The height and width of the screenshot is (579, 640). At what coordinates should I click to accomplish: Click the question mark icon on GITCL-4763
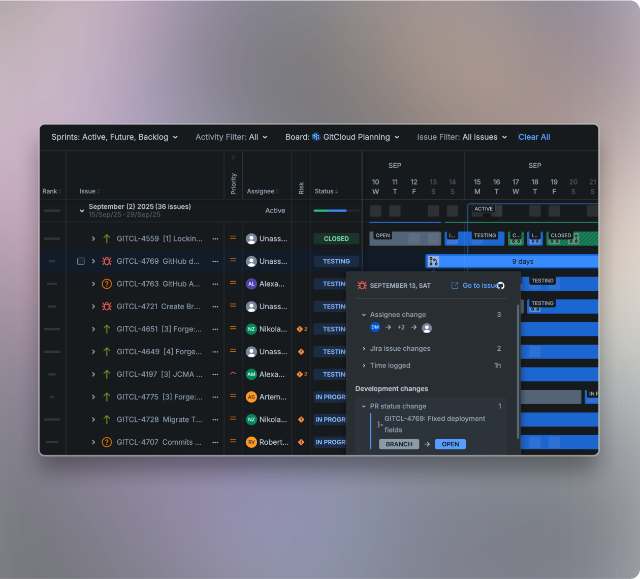[107, 284]
